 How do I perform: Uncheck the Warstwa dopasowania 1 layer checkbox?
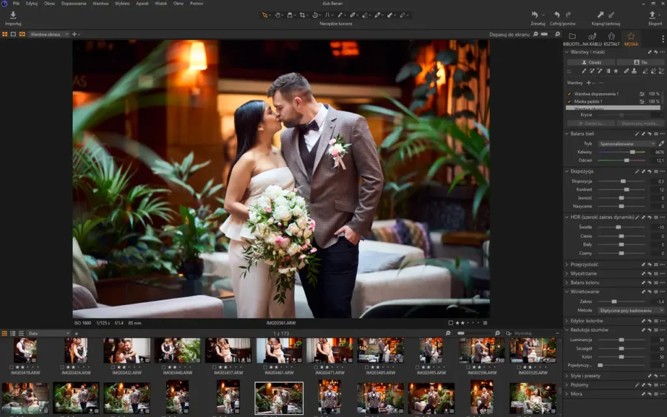point(569,94)
